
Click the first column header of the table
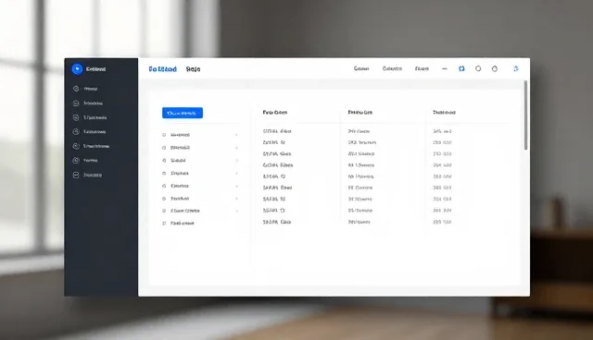[275, 113]
